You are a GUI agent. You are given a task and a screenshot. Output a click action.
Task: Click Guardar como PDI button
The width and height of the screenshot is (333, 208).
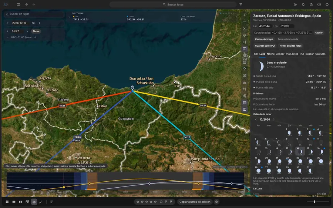(265, 46)
